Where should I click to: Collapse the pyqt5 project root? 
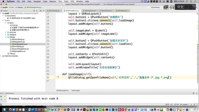[1, 13]
